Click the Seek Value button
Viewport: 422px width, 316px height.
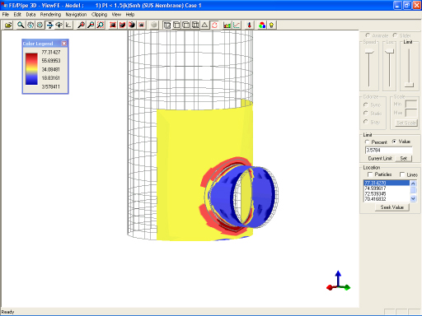(392, 207)
